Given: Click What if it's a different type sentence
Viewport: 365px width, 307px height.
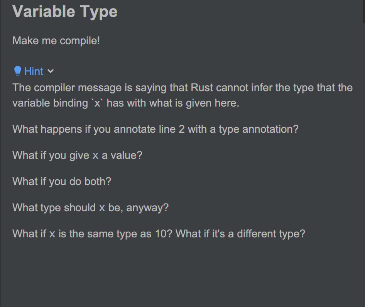Looking at the screenshot, I should 240,234.
